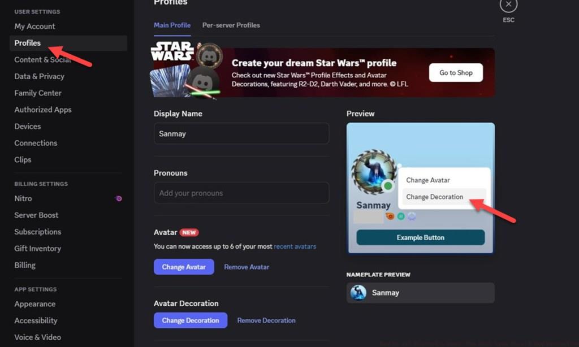Click the Remove Avatar link
Image resolution: width=579 pixels, height=347 pixels.
pos(247,266)
